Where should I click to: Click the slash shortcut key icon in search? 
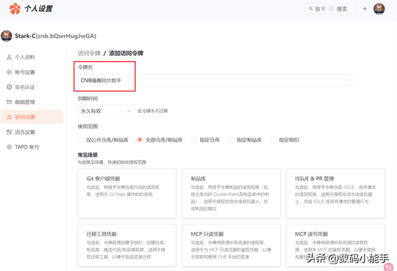pyautogui.click(x=331, y=9)
